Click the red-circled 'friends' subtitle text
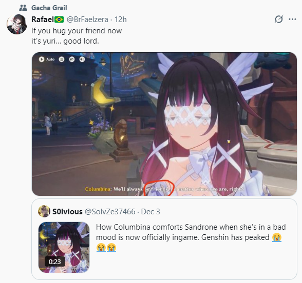This screenshot has width=302, height=283. click(159, 189)
